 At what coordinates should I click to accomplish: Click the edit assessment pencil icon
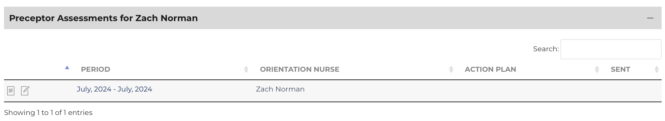25,91
